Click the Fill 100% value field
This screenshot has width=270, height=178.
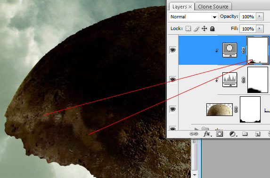(247, 29)
